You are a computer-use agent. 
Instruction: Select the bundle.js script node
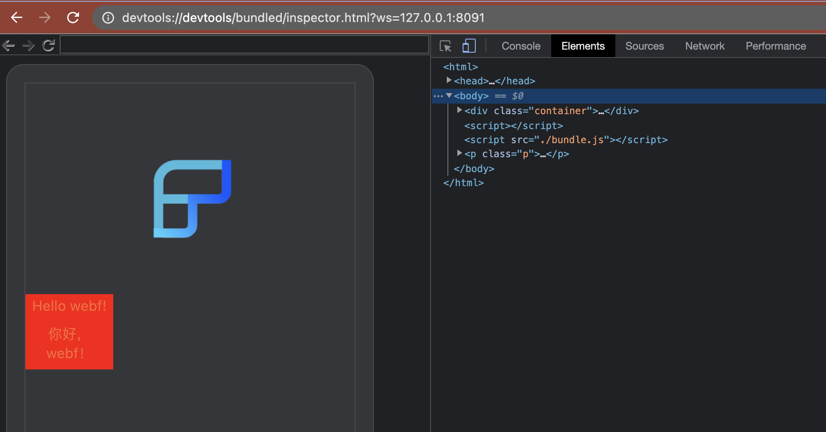[566, 140]
